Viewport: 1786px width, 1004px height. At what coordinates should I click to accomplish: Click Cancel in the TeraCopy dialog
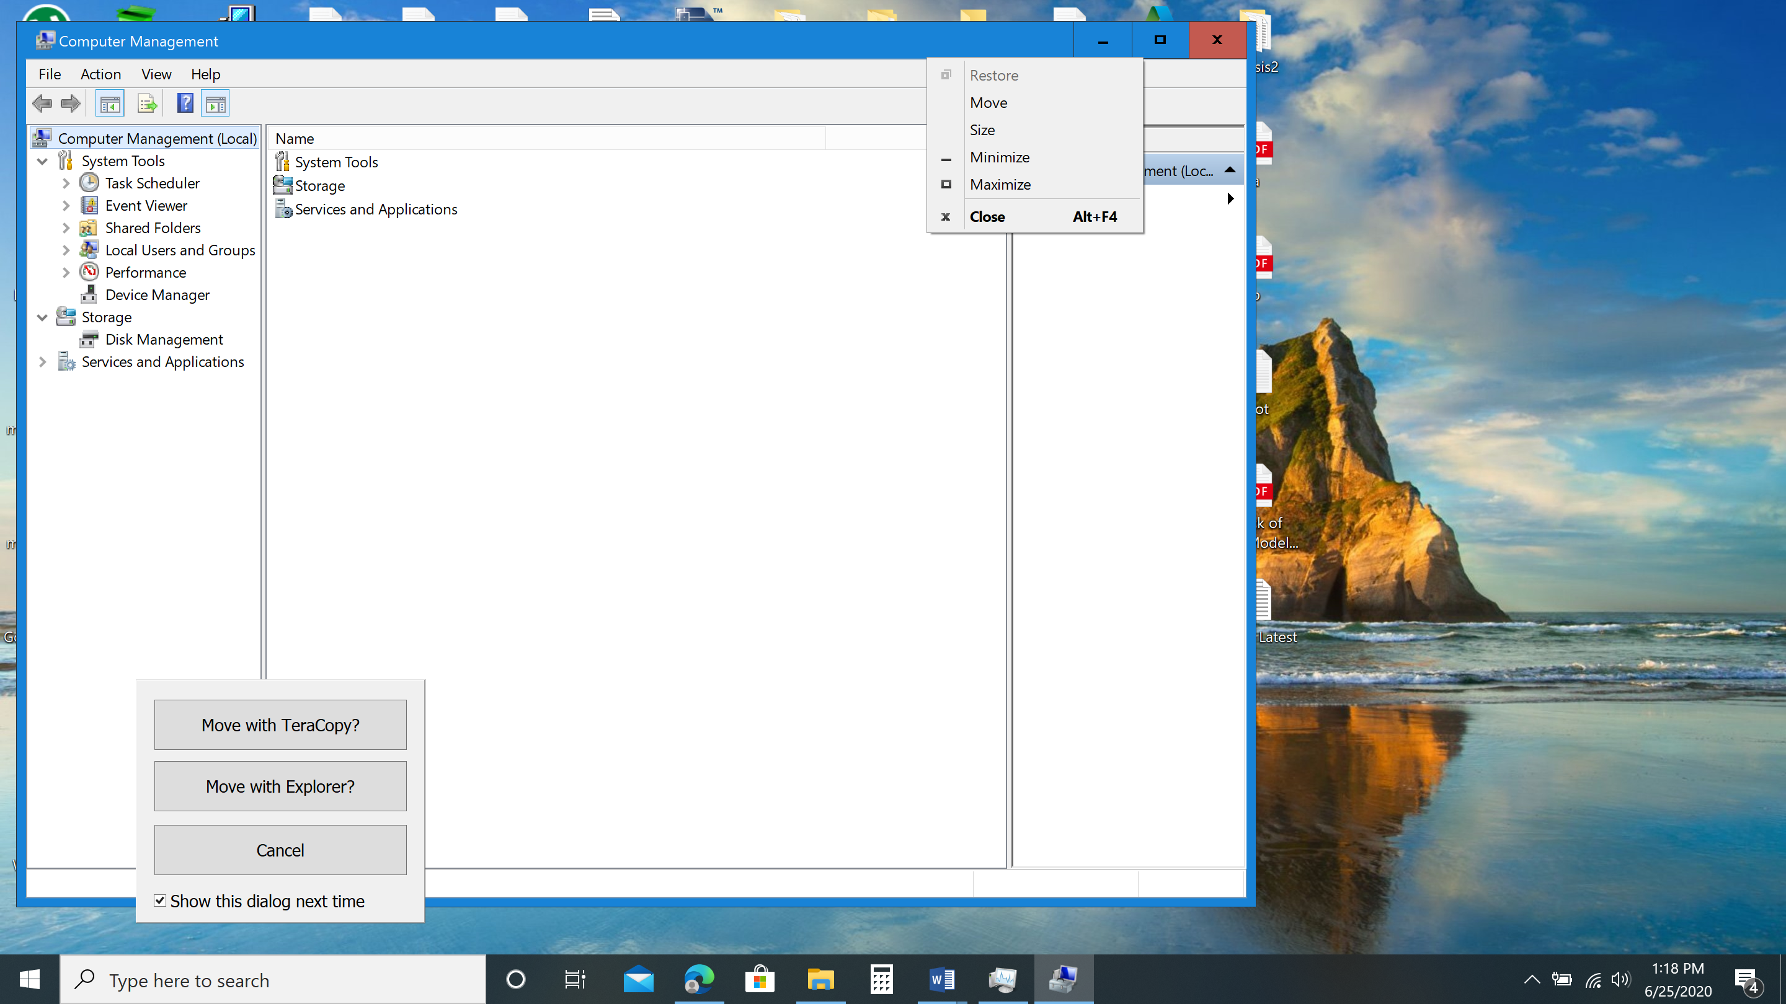280,850
